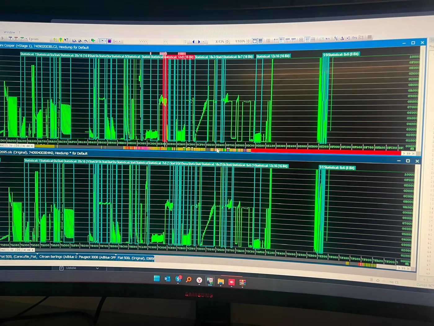Click the Org original values icon
The width and height of the screenshot is (434, 326).
click(354, 38)
